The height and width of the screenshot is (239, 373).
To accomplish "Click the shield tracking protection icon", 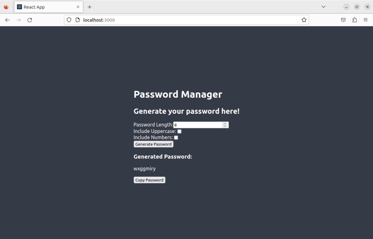I will tap(69, 20).
